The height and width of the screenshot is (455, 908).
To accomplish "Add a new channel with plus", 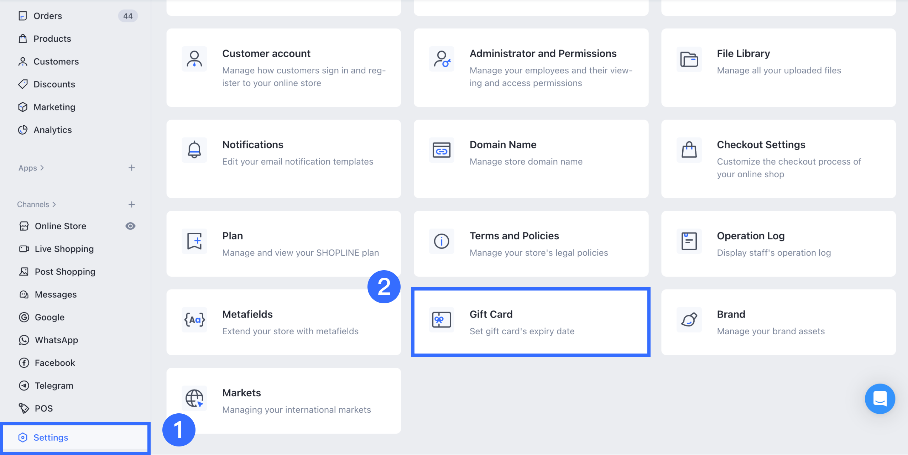I will (x=131, y=204).
